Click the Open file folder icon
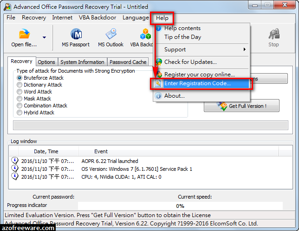This screenshot has height=231, width=299. click(24, 34)
